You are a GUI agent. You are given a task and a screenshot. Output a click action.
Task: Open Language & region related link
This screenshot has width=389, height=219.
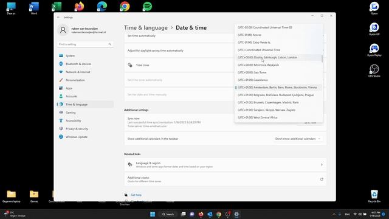(x=225, y=165)
